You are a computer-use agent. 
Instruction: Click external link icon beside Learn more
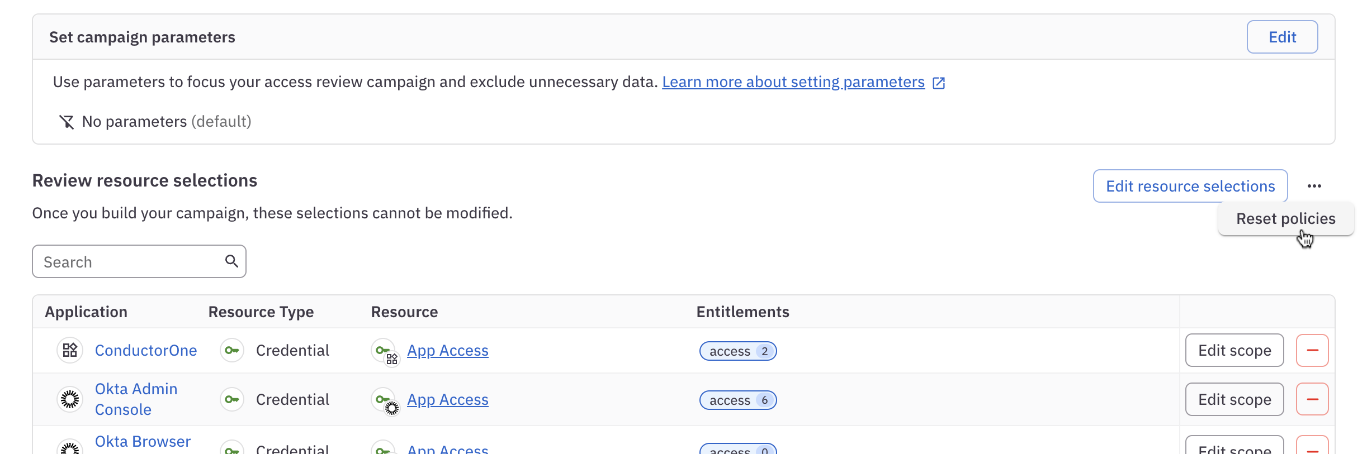tap(939, 83)
